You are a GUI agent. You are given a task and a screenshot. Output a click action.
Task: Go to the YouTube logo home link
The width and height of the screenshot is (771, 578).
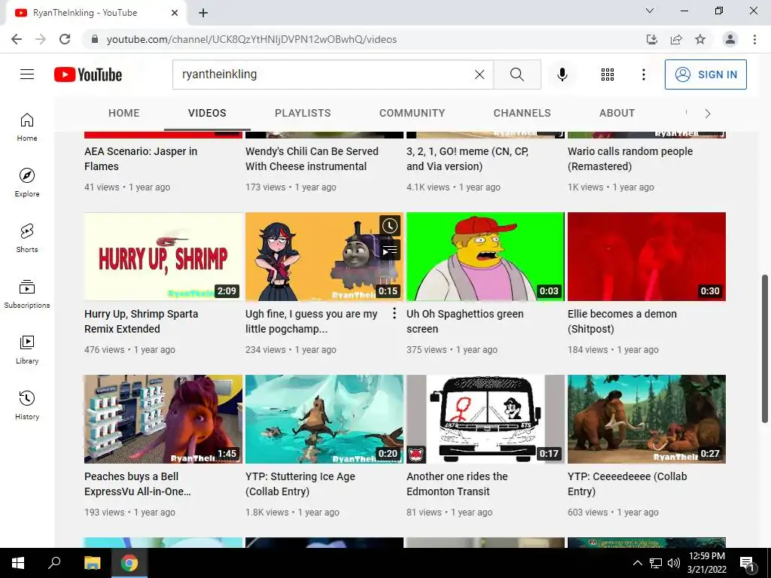pos(88,75)
